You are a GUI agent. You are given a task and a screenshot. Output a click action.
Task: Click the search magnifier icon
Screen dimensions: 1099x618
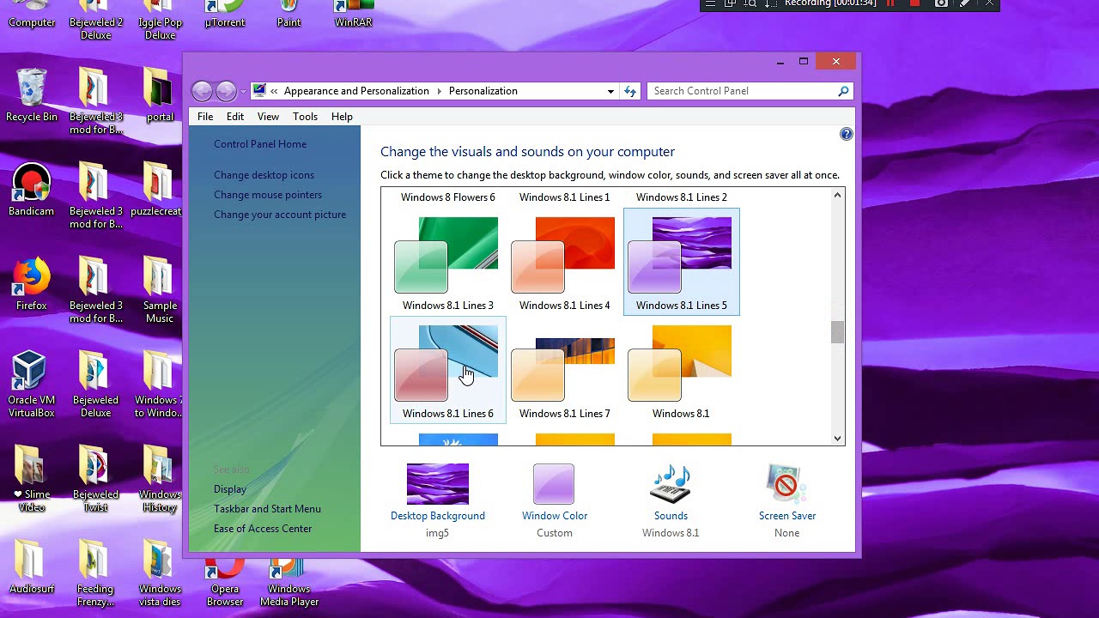point(843,91)
